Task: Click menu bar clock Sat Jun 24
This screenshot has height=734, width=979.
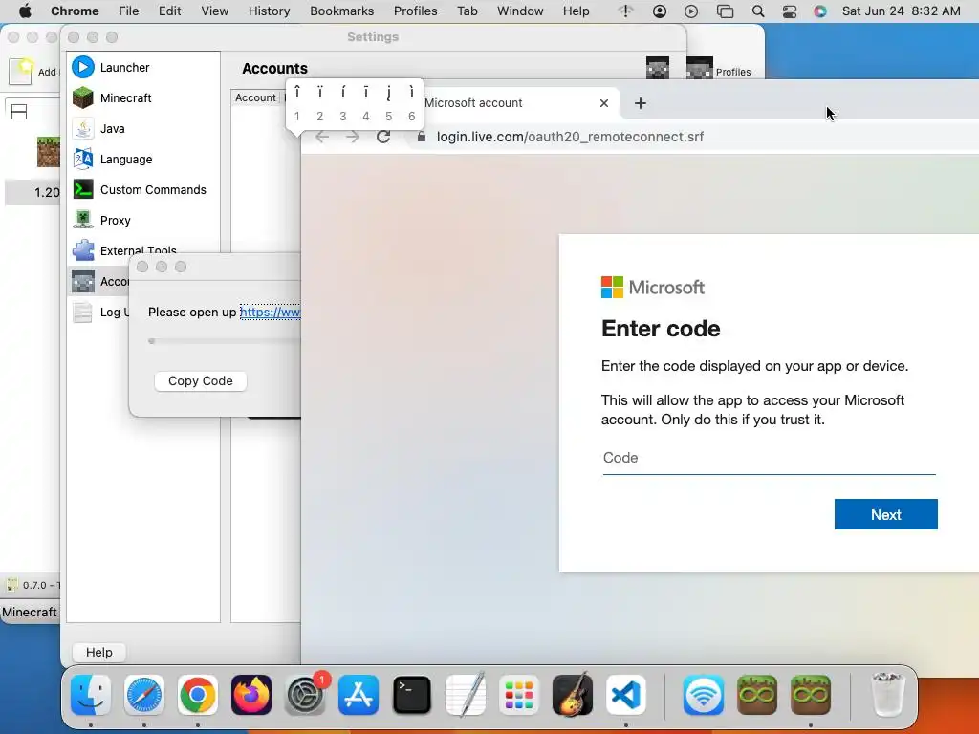Action: pos(901,11)
